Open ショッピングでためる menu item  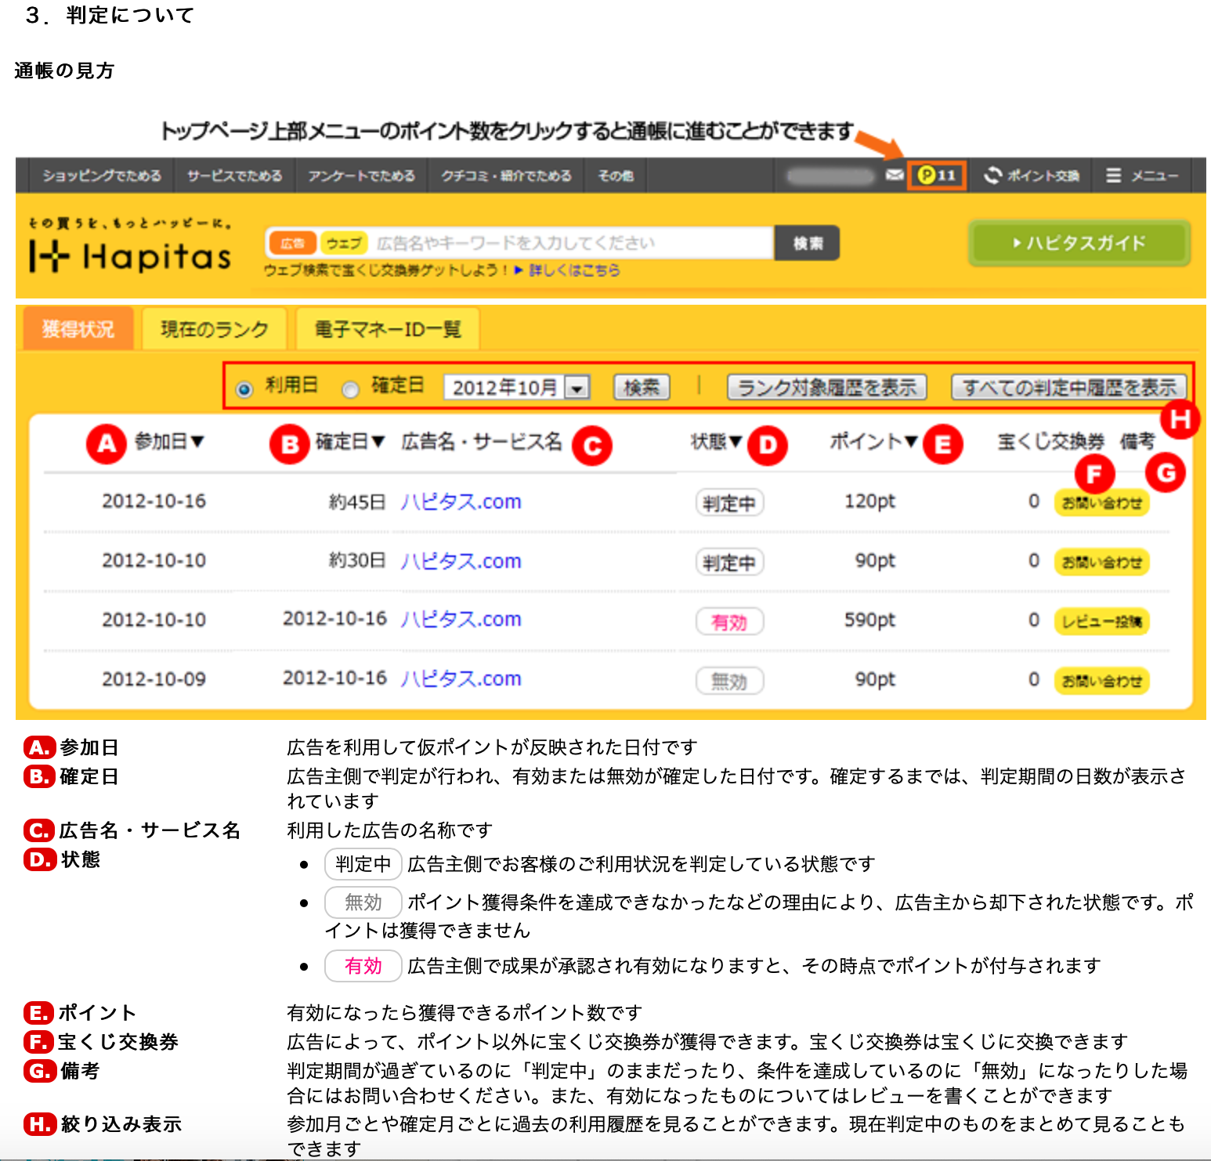(x=102, y=175)
